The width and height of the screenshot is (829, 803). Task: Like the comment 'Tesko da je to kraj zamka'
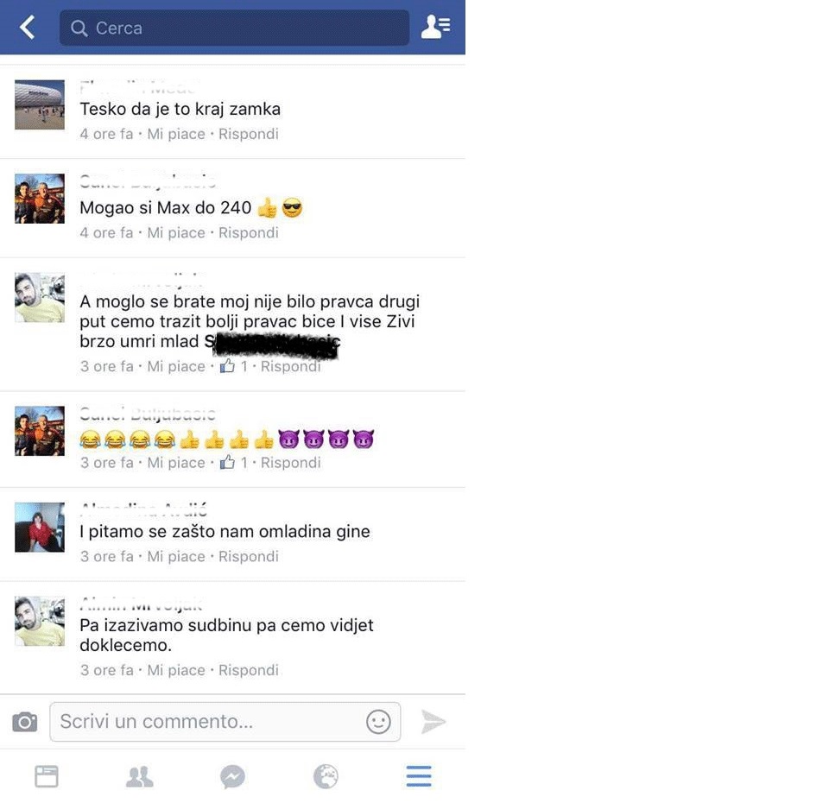click(176, 135)
